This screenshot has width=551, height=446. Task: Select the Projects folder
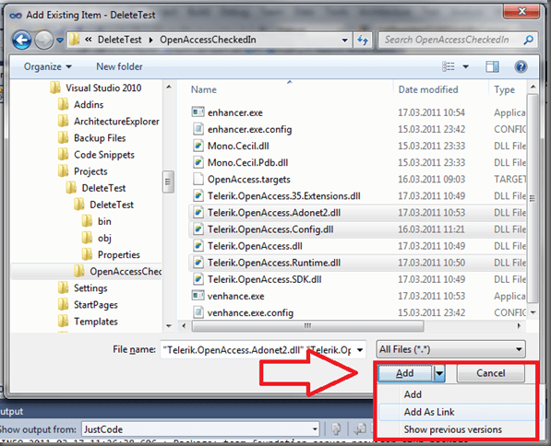pos(90,171)
